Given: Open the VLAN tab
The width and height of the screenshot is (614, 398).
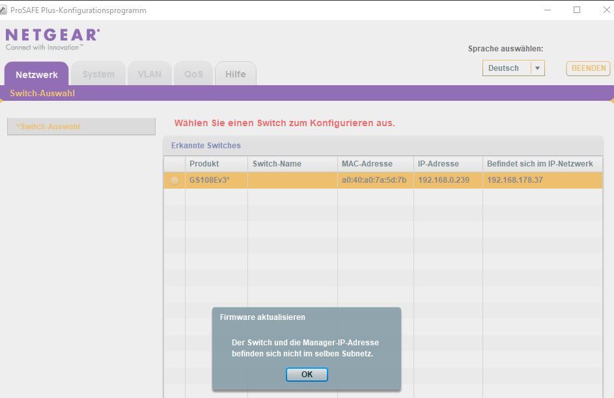Looking at the screenshot, I should click(150, 74).
